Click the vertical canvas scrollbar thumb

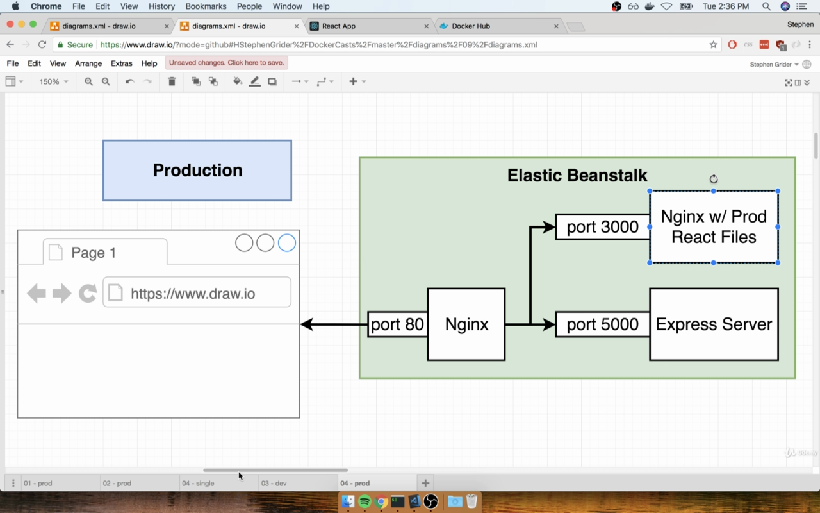coord(816,146)
